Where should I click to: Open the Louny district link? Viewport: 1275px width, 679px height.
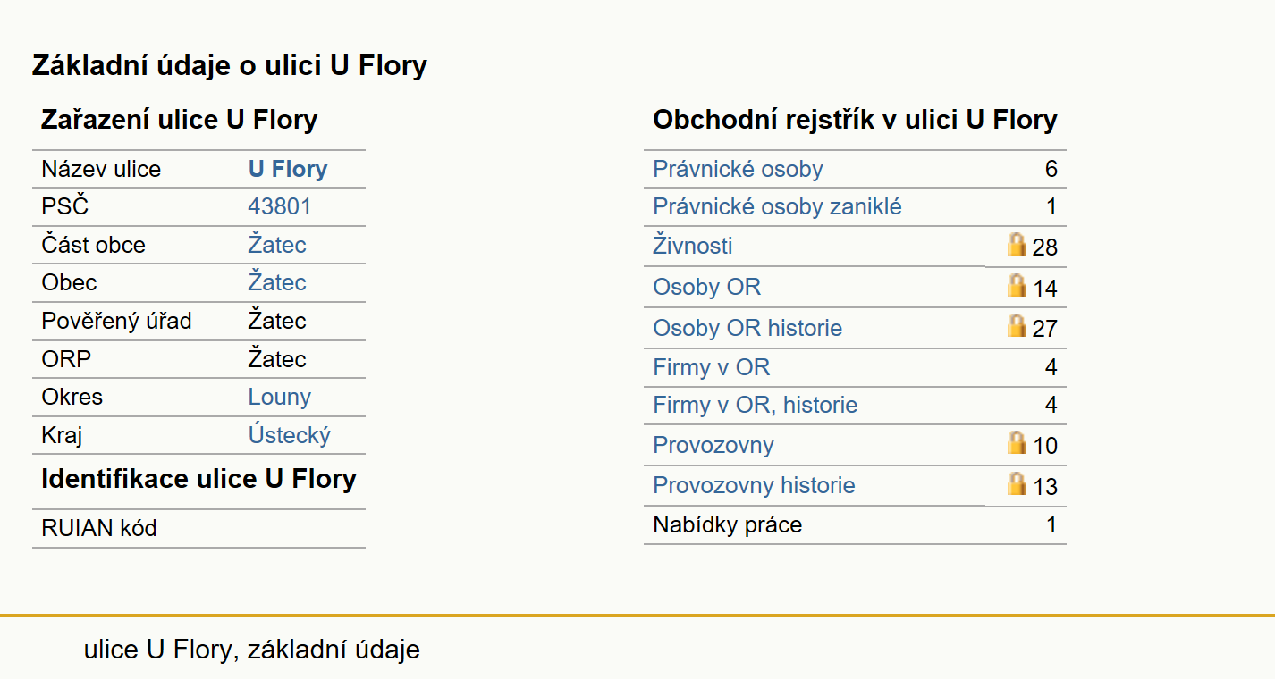pos(280,398)
